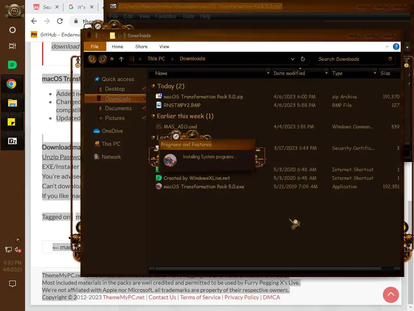The image size is (414, 311).
Task: Sort files by the Size column
Action: 385,73
